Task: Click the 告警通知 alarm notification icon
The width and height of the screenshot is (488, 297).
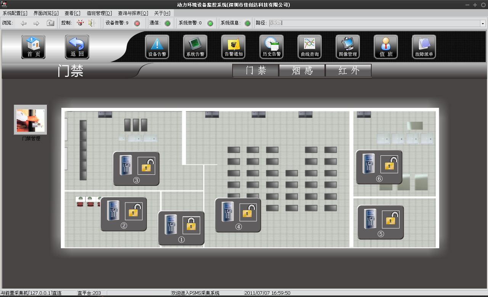Action: click(x=233, y=47)
